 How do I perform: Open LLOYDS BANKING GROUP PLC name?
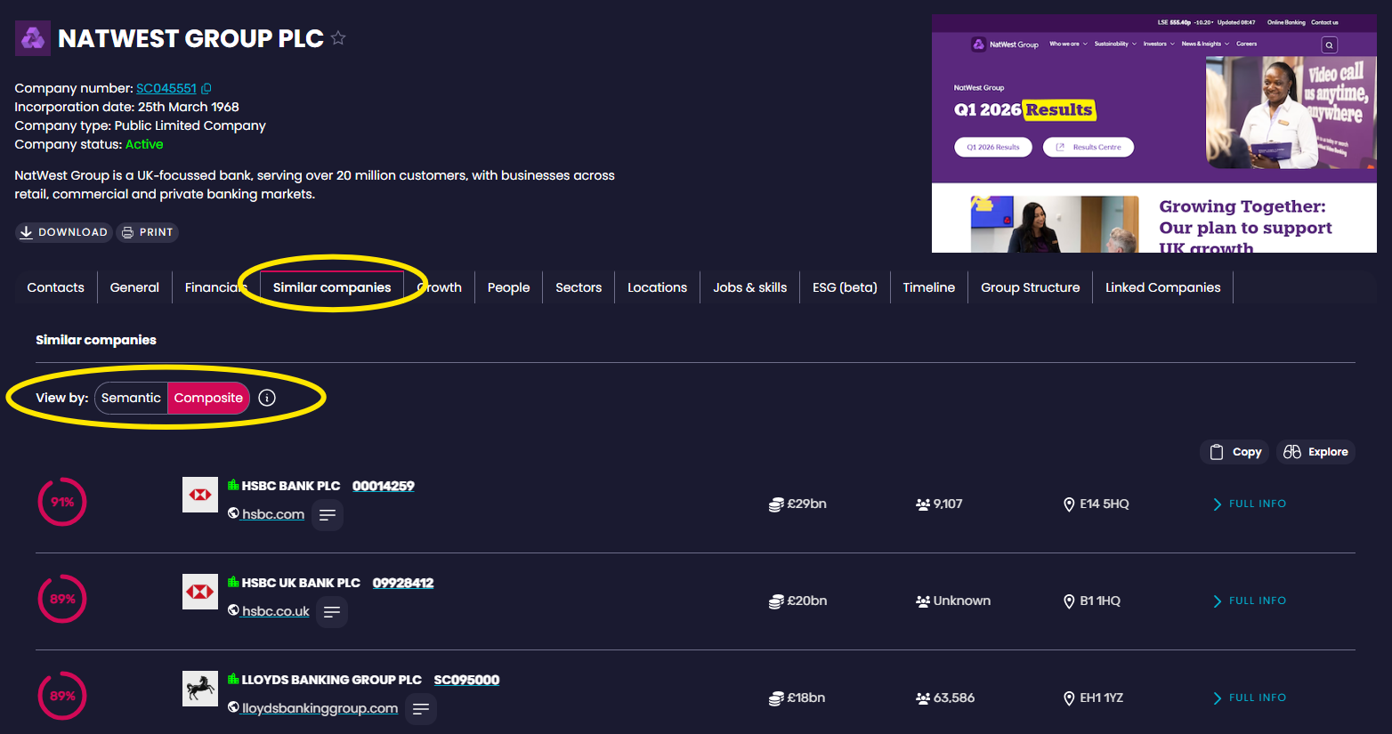coord(332,680)
